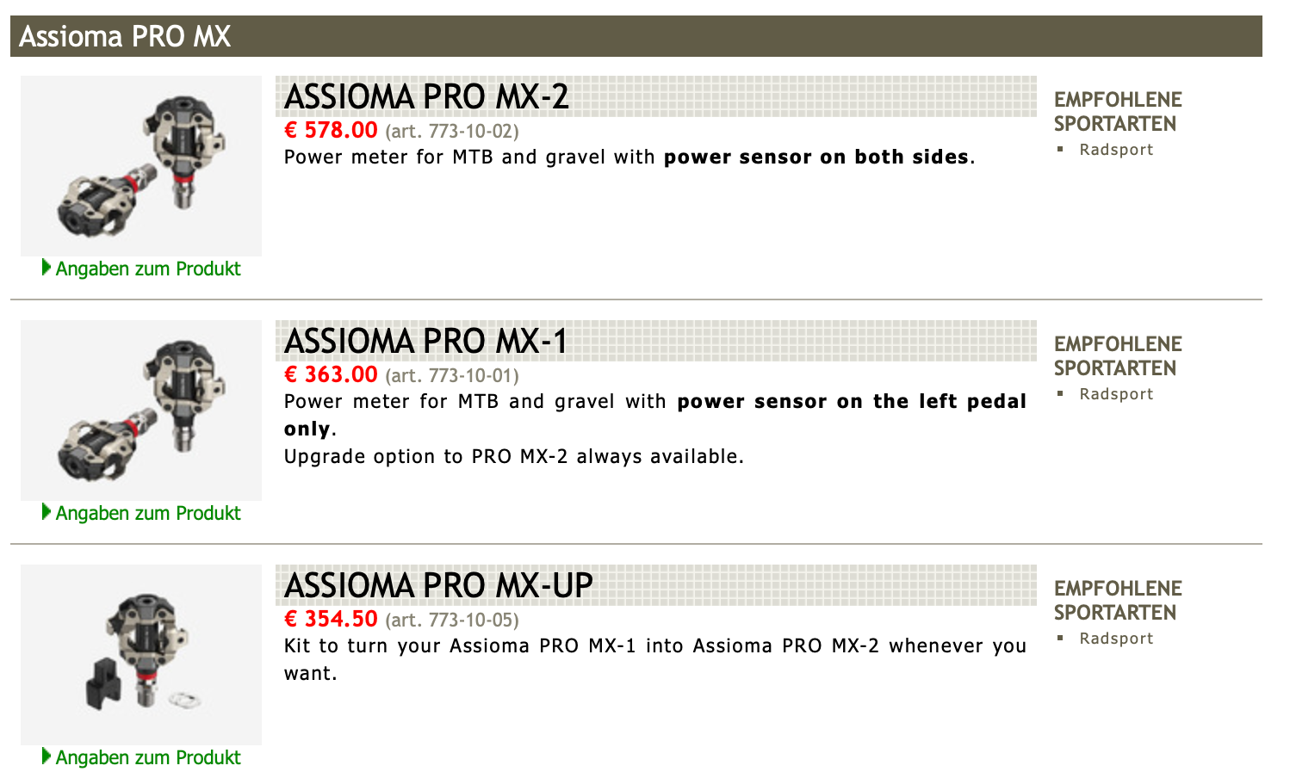Click the € 363.00 price
This screenshot has width=1290, height=778.
pos(331,375)
